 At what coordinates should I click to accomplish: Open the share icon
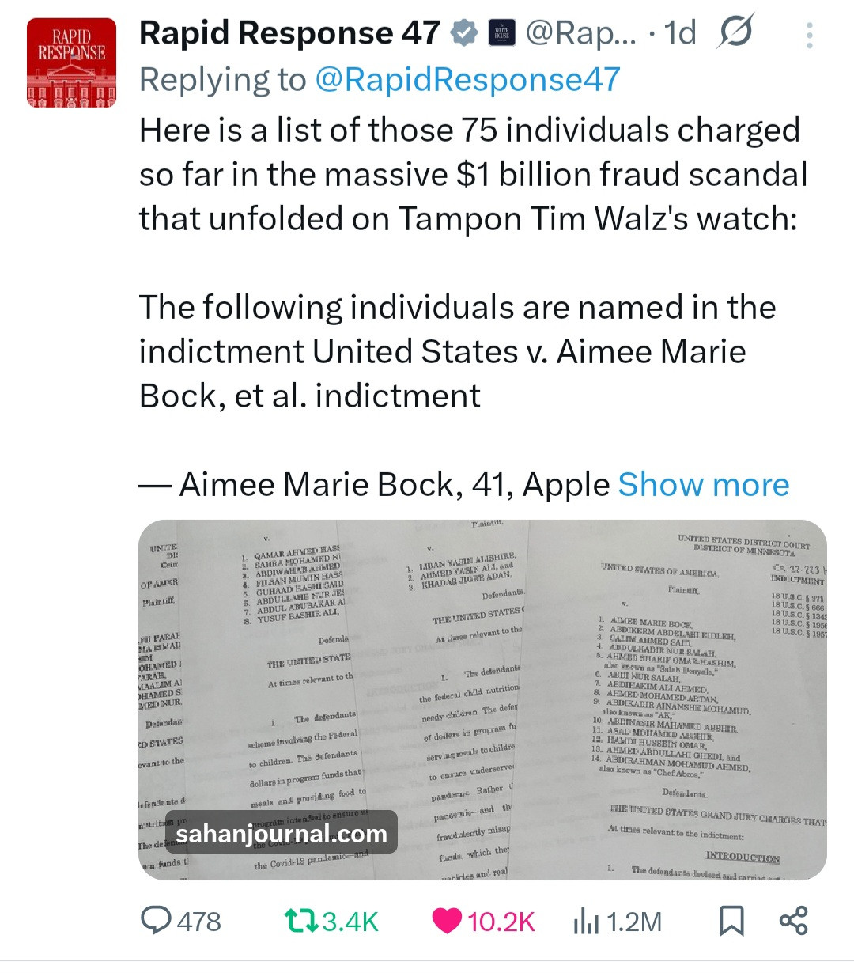[793, 922]
